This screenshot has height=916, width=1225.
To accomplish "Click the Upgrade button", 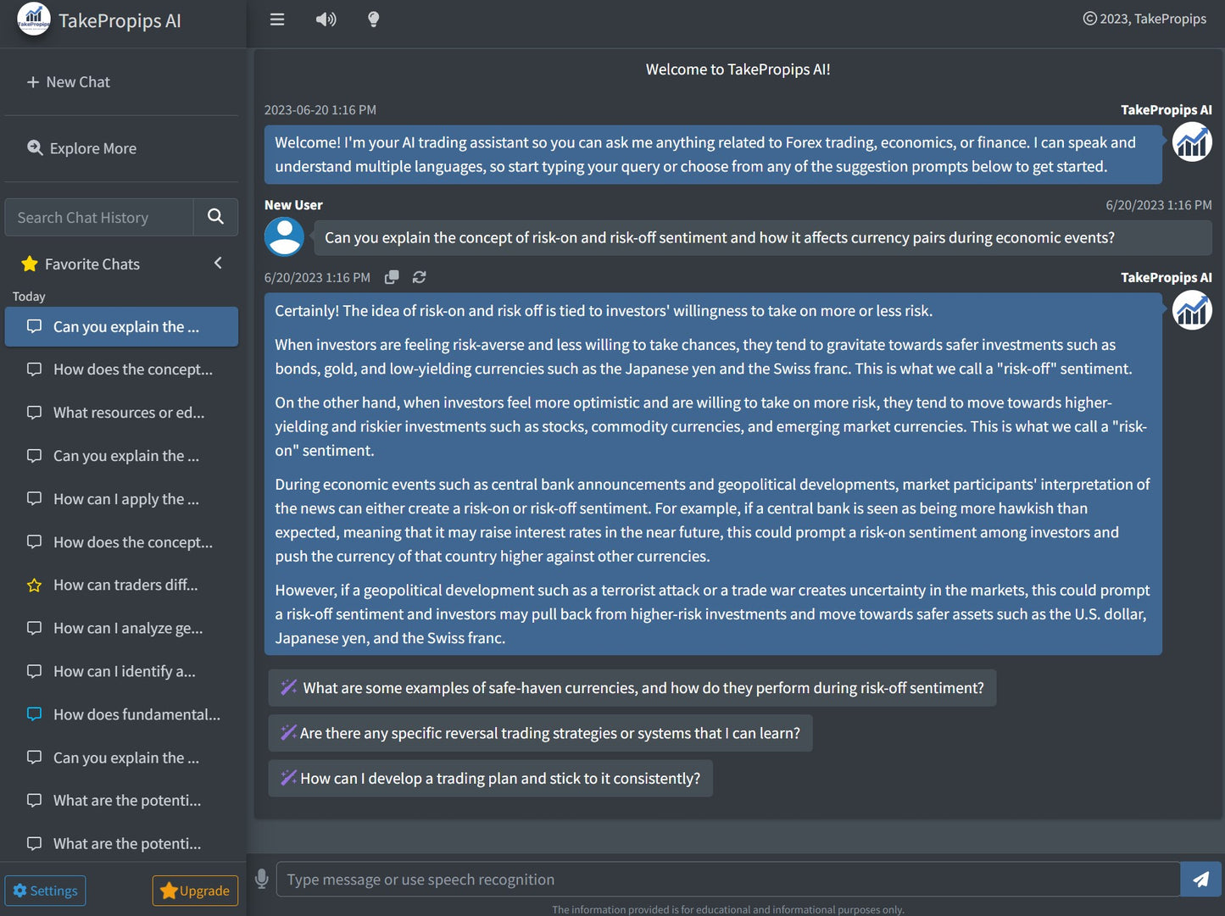I will 195,891.
